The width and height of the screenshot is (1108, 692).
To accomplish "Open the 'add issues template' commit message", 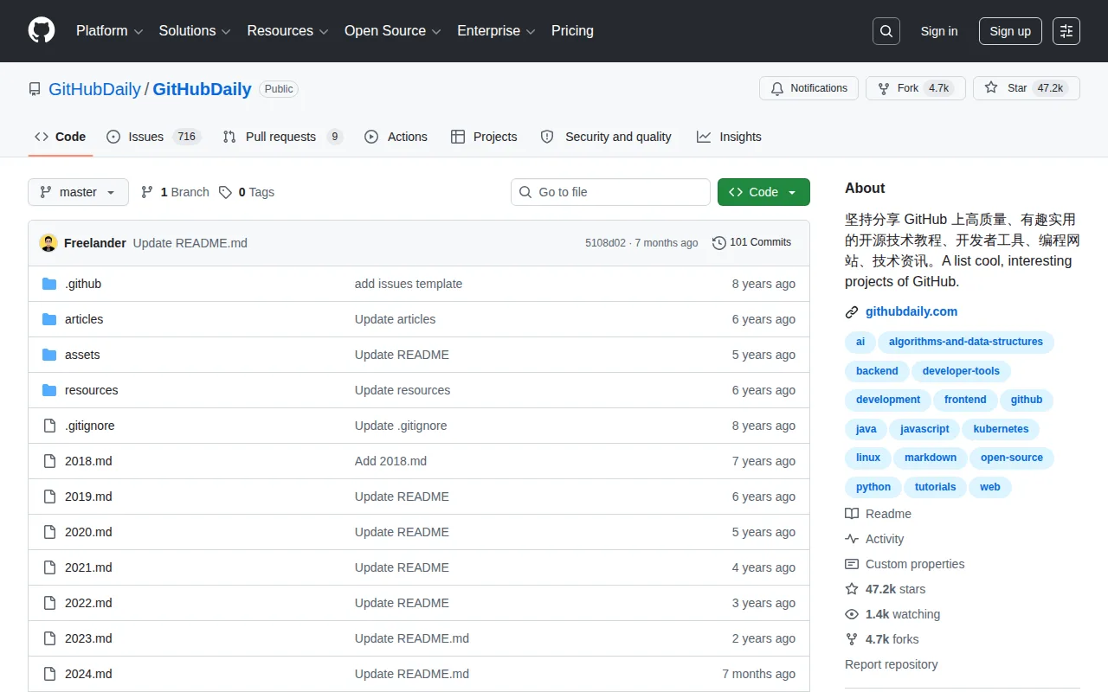I will [409, 284].
